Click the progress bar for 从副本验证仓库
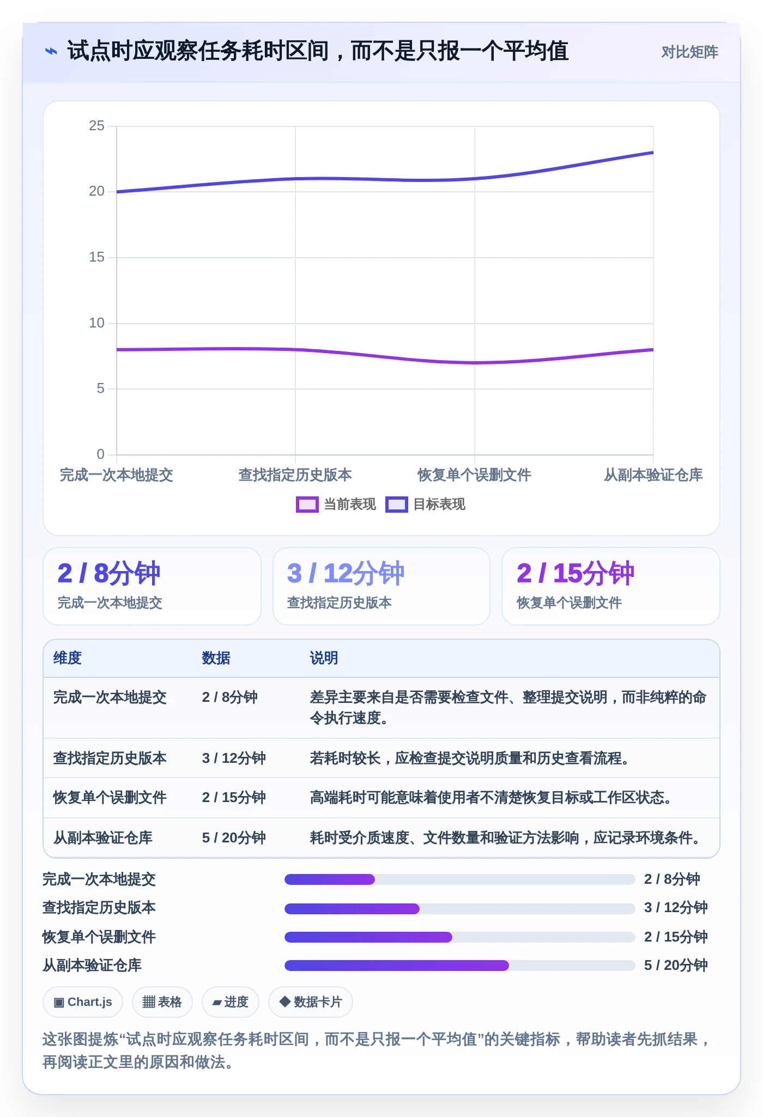763x1117 pixels. coord(460,966)
